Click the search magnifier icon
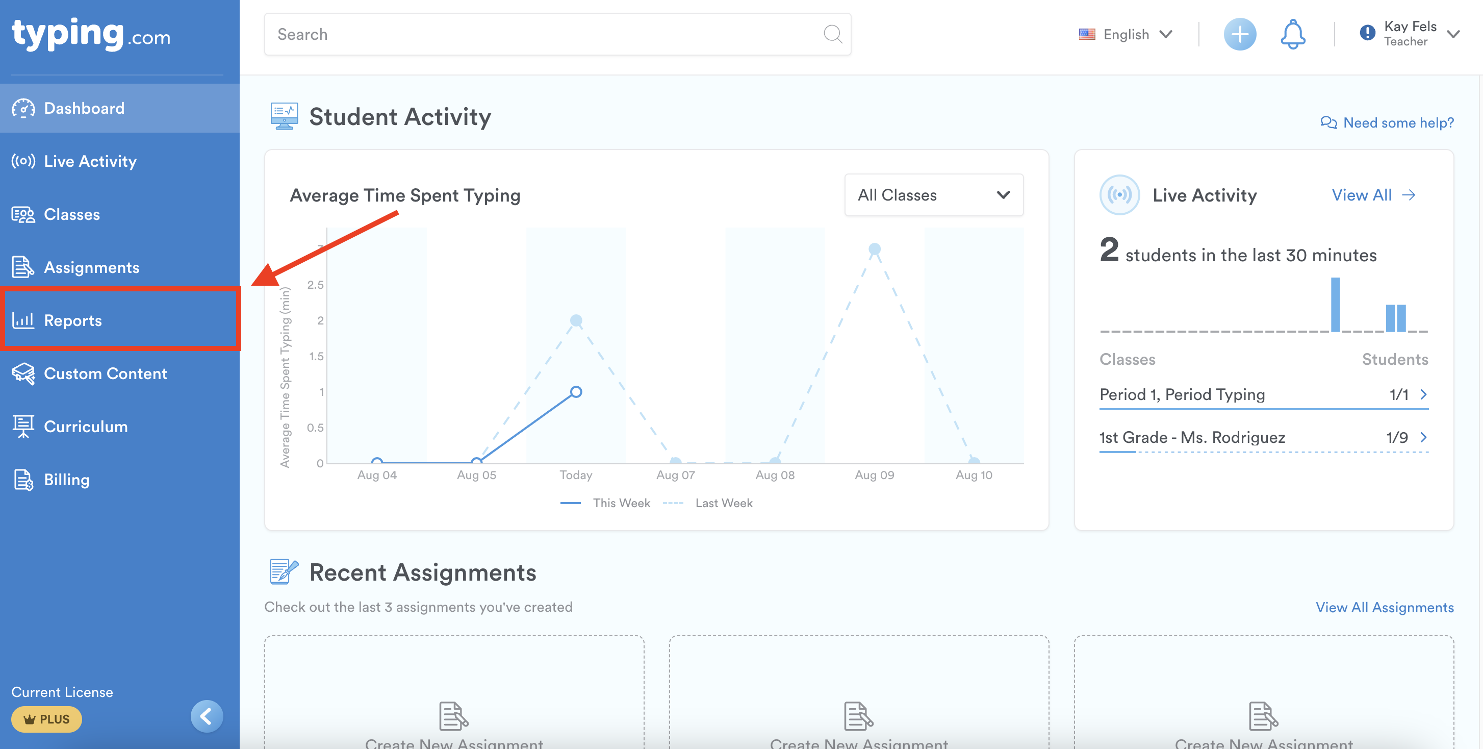This screenshot has height=749, width=1483. point(832,35)
